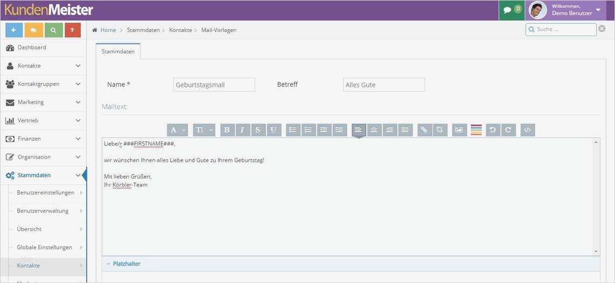
Task: Click the blue plus quick-add button
Action: (14, 30)
